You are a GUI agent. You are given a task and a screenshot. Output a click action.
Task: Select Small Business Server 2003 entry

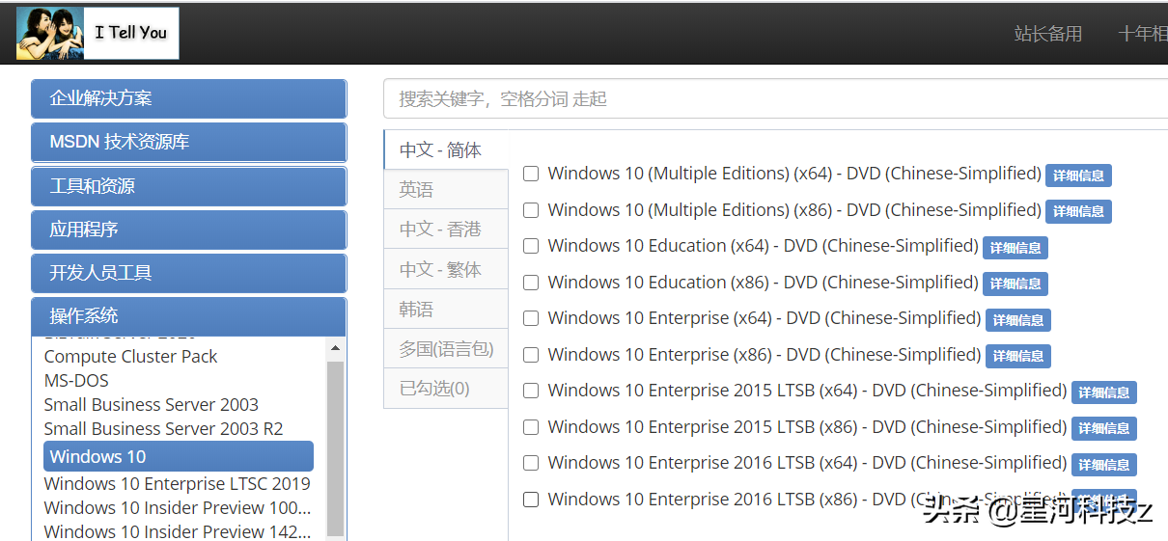point(151,405)
